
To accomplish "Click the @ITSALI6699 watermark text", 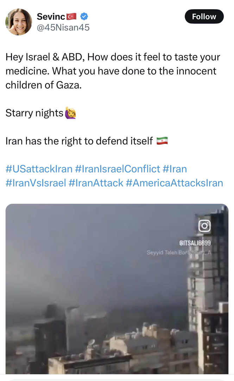I will tap(195, 243).
